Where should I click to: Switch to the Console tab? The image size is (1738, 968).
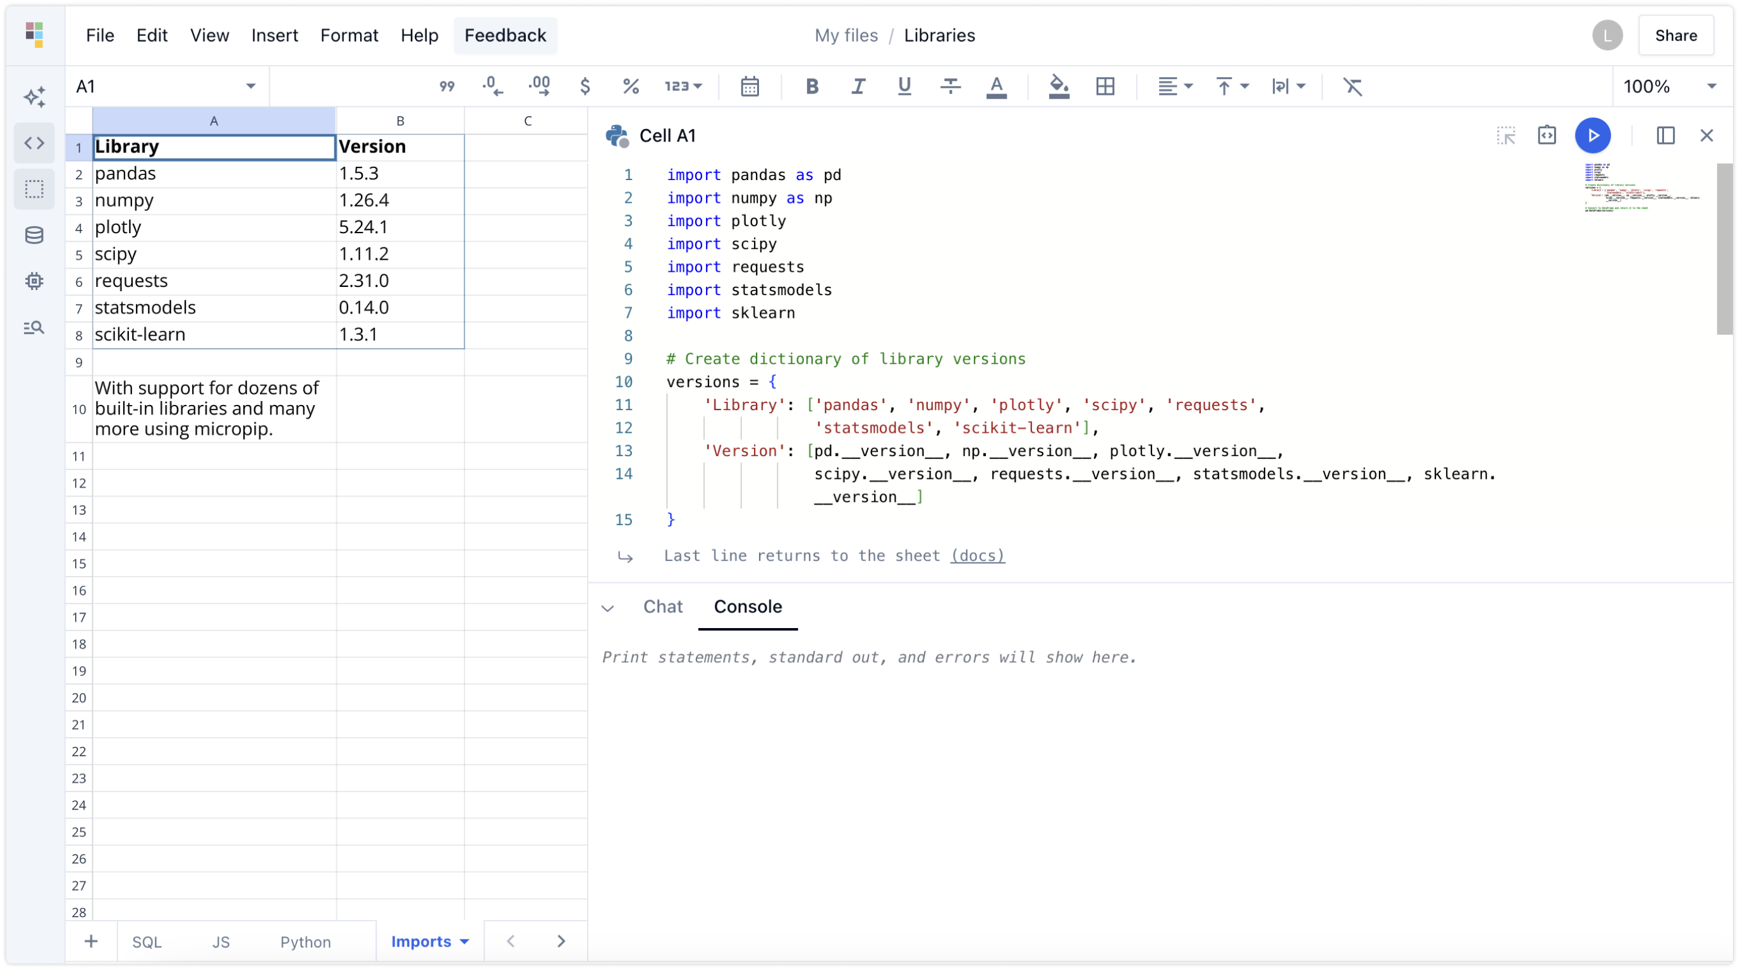click(x=748, y=605)
